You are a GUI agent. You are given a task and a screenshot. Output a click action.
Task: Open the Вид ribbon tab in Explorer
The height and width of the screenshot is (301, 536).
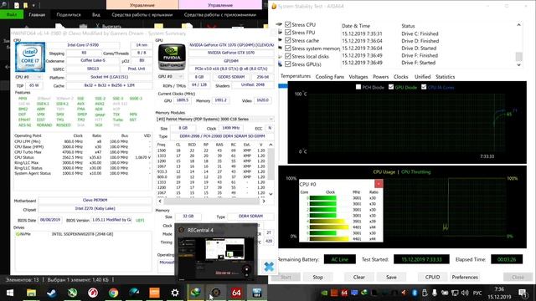(96, 15)
